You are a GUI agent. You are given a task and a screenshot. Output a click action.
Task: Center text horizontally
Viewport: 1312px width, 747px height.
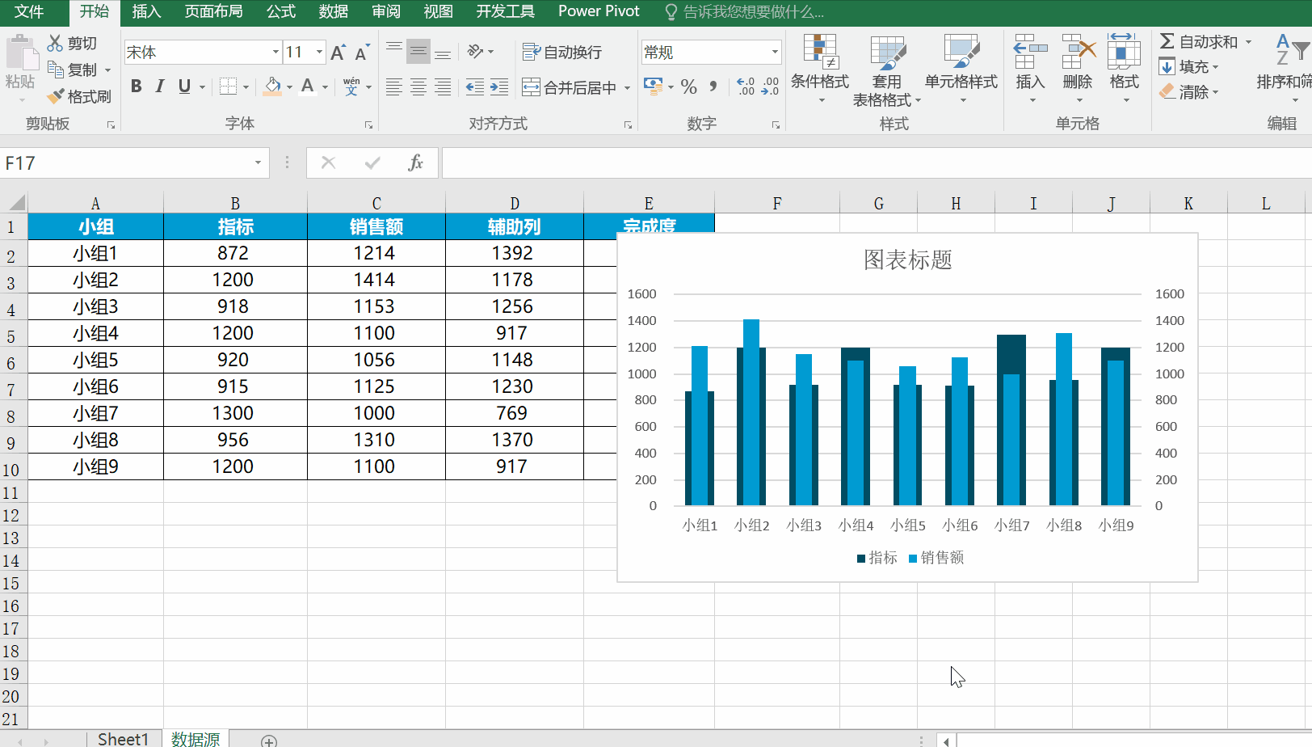click(x=418, y=87)
